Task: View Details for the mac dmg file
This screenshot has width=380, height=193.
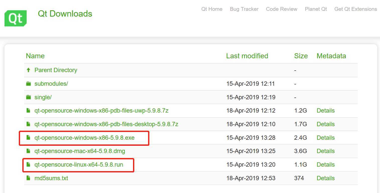Action: tap(326, 151)
